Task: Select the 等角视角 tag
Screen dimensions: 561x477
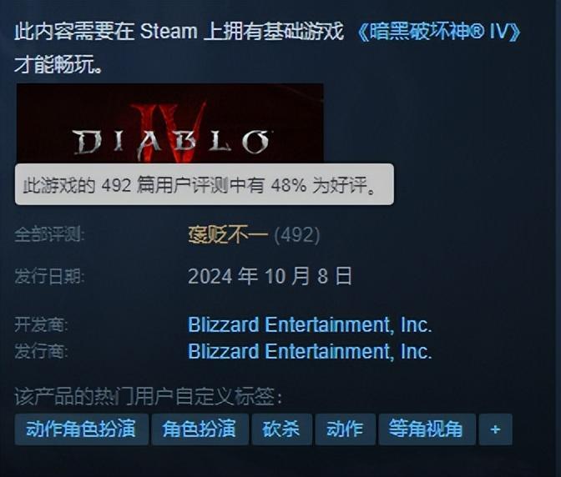Action: coord(427,429)
